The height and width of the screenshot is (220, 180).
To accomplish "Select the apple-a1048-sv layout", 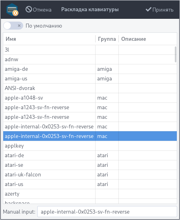I will tap(90, 98).
